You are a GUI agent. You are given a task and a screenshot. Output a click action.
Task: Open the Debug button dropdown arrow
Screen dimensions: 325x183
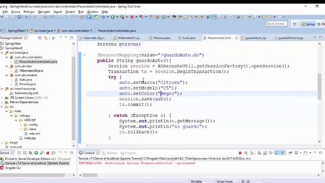tap(108, 17)
